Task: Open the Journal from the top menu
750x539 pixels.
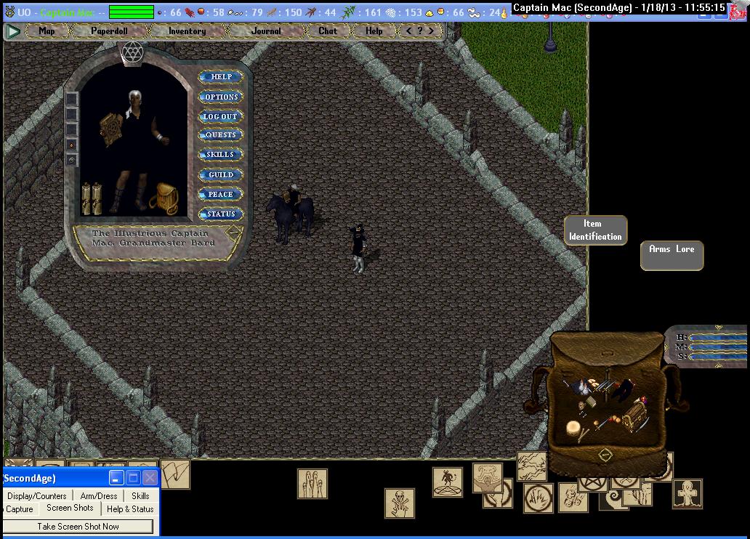Action: [266, 31]
